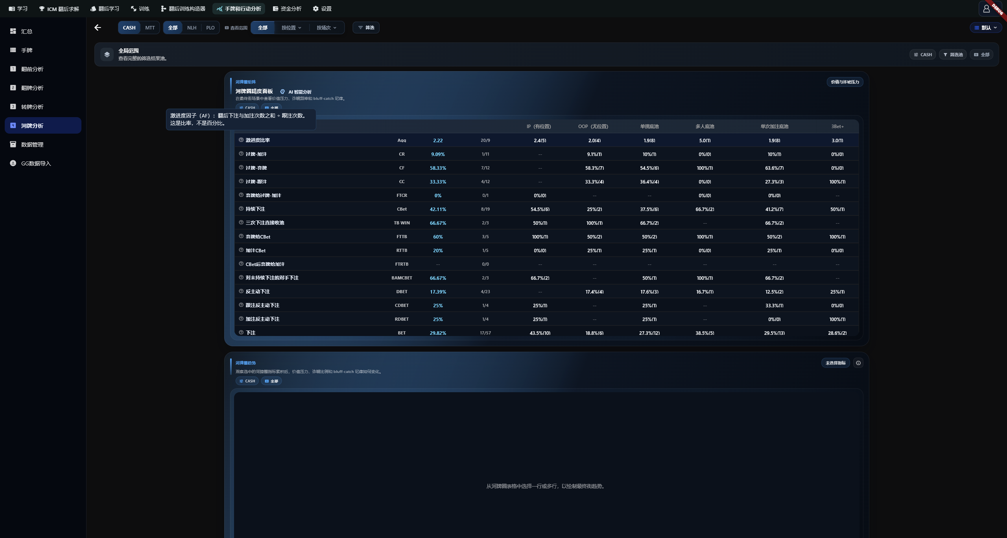Click the 全局范围 layers icon
This screenshot has height=538, width=1007.
[x=107, y=55]
